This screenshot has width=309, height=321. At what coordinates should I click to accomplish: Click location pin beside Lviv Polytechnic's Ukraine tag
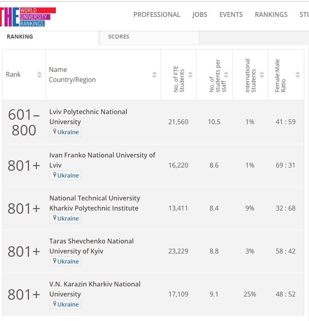[55, 131]
